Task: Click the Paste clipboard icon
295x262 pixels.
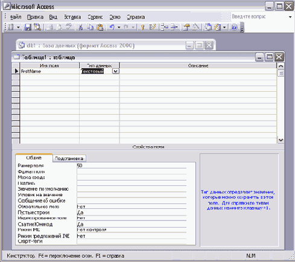Action: (100, 27)
